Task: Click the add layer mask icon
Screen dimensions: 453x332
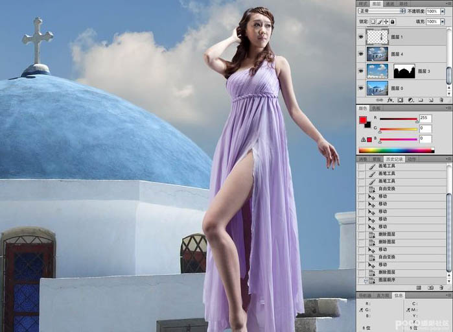Action: tap(400, 101)
